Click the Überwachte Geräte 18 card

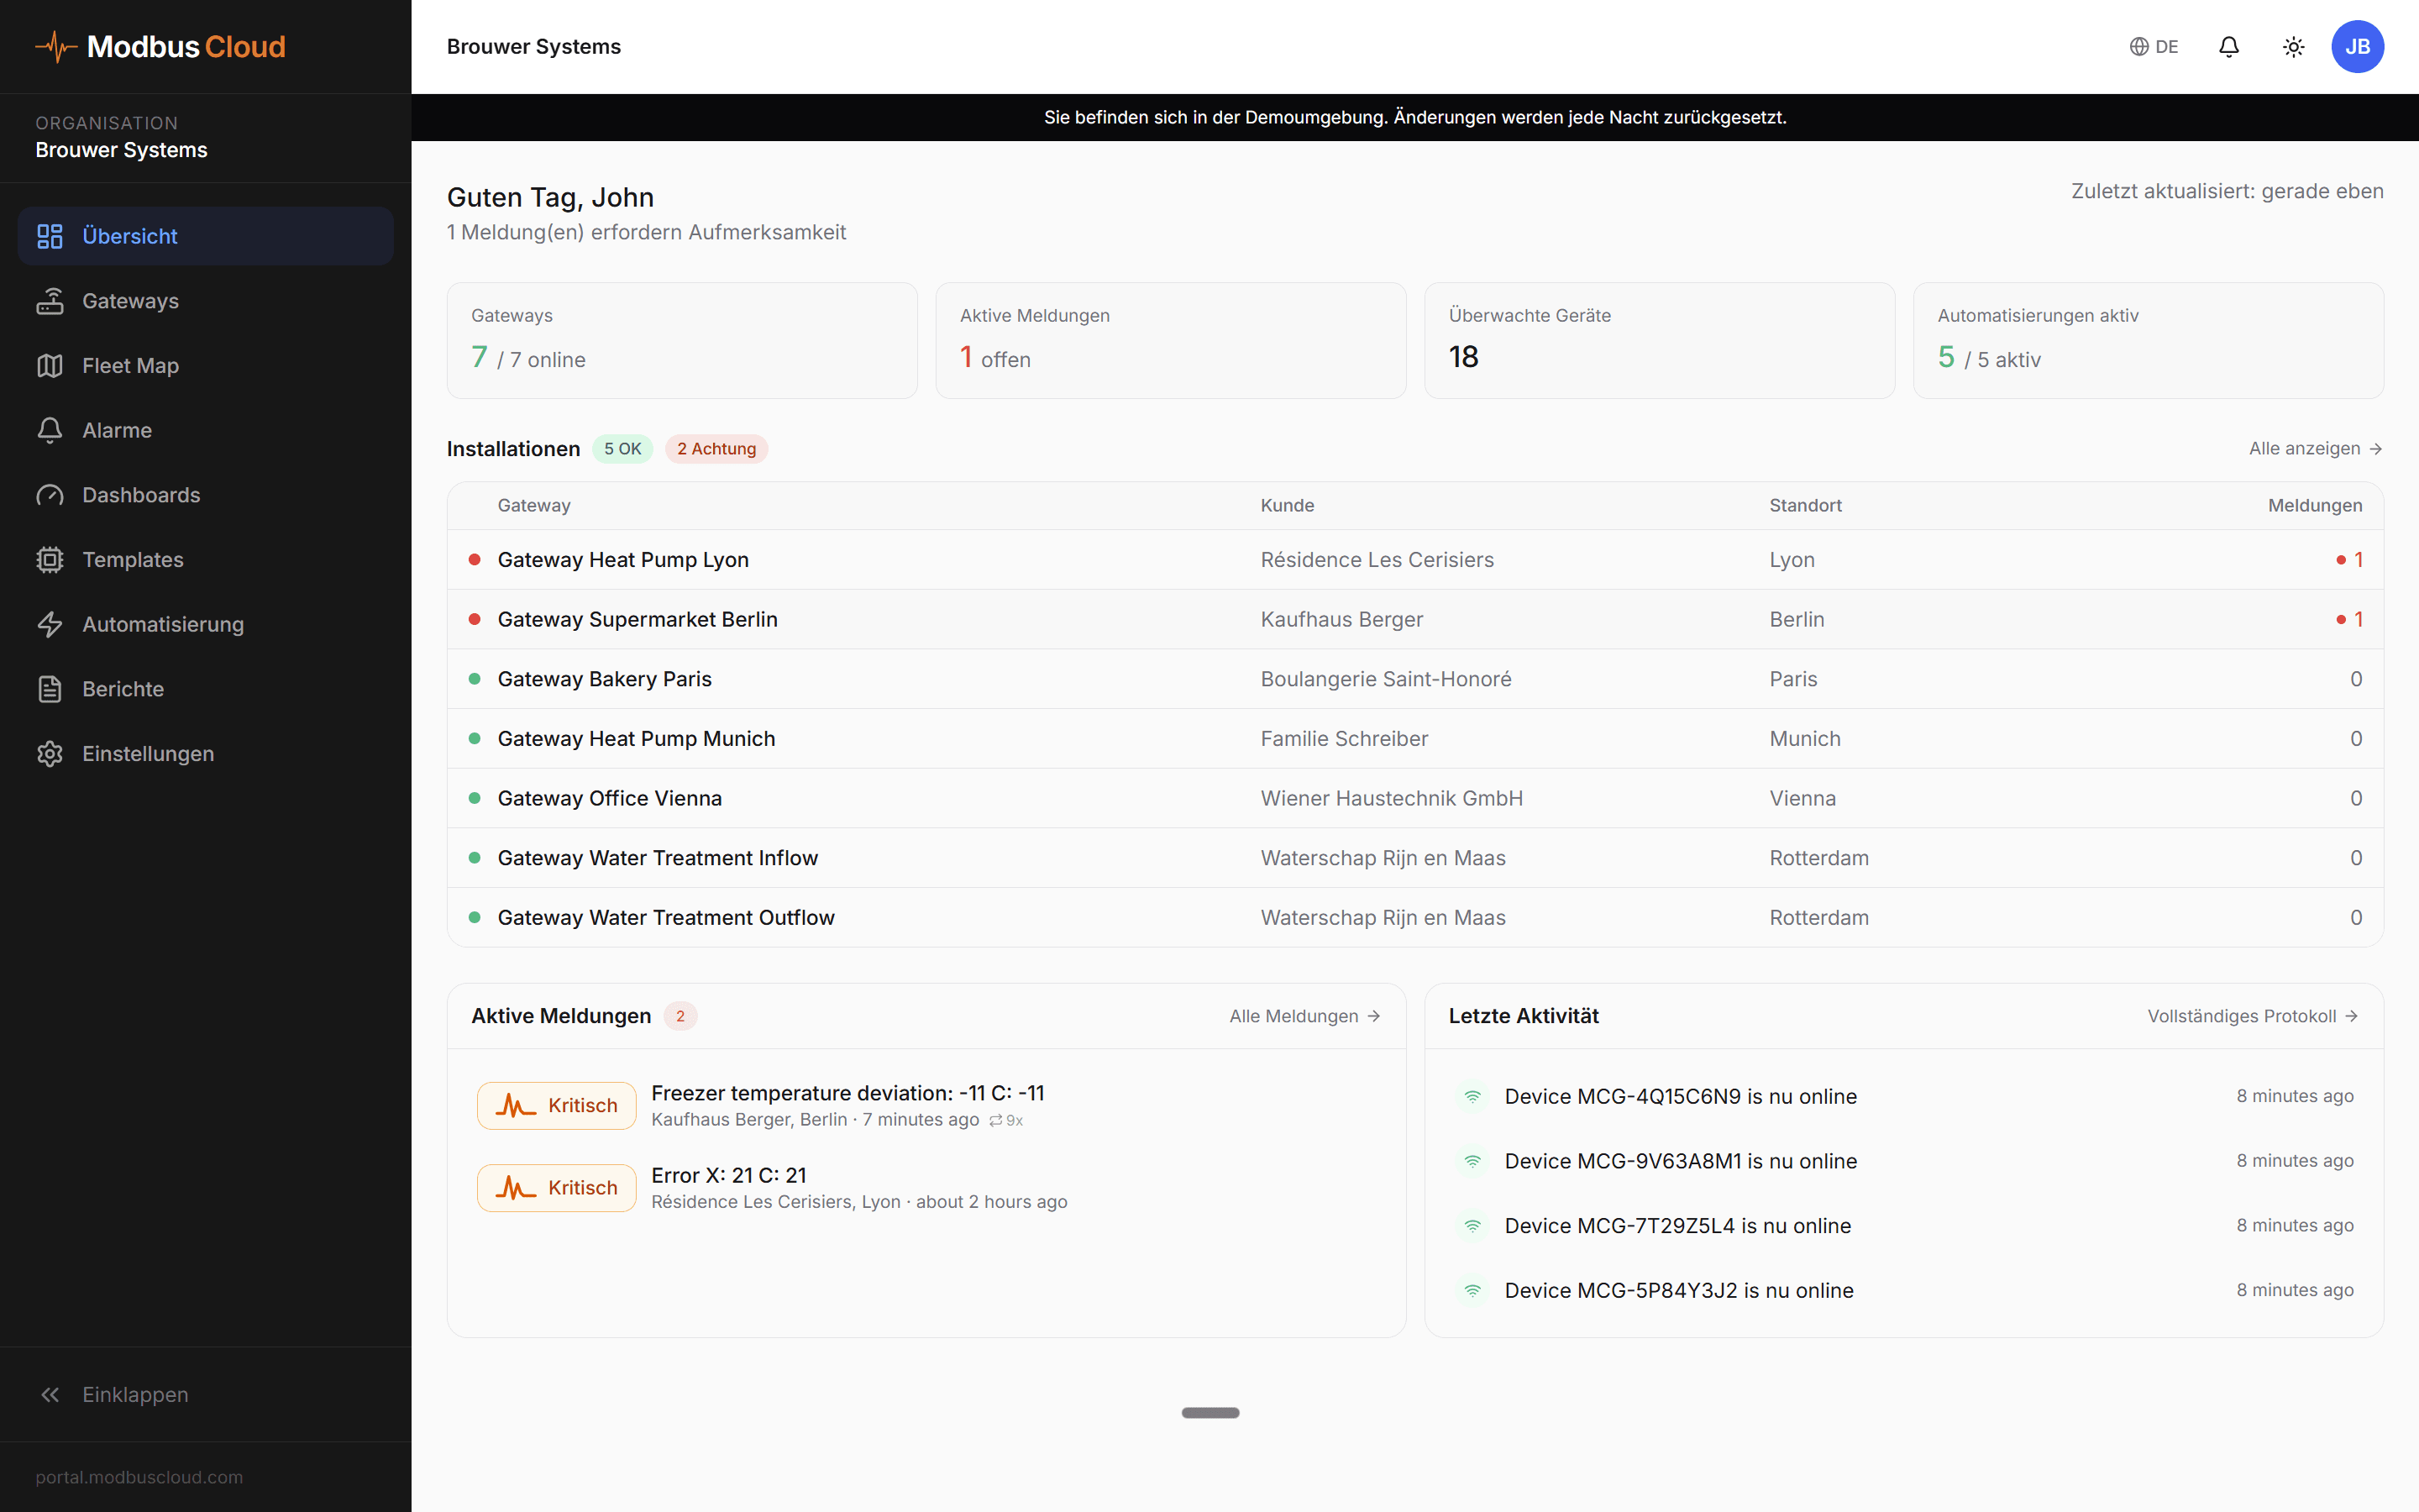point(1660,340)
